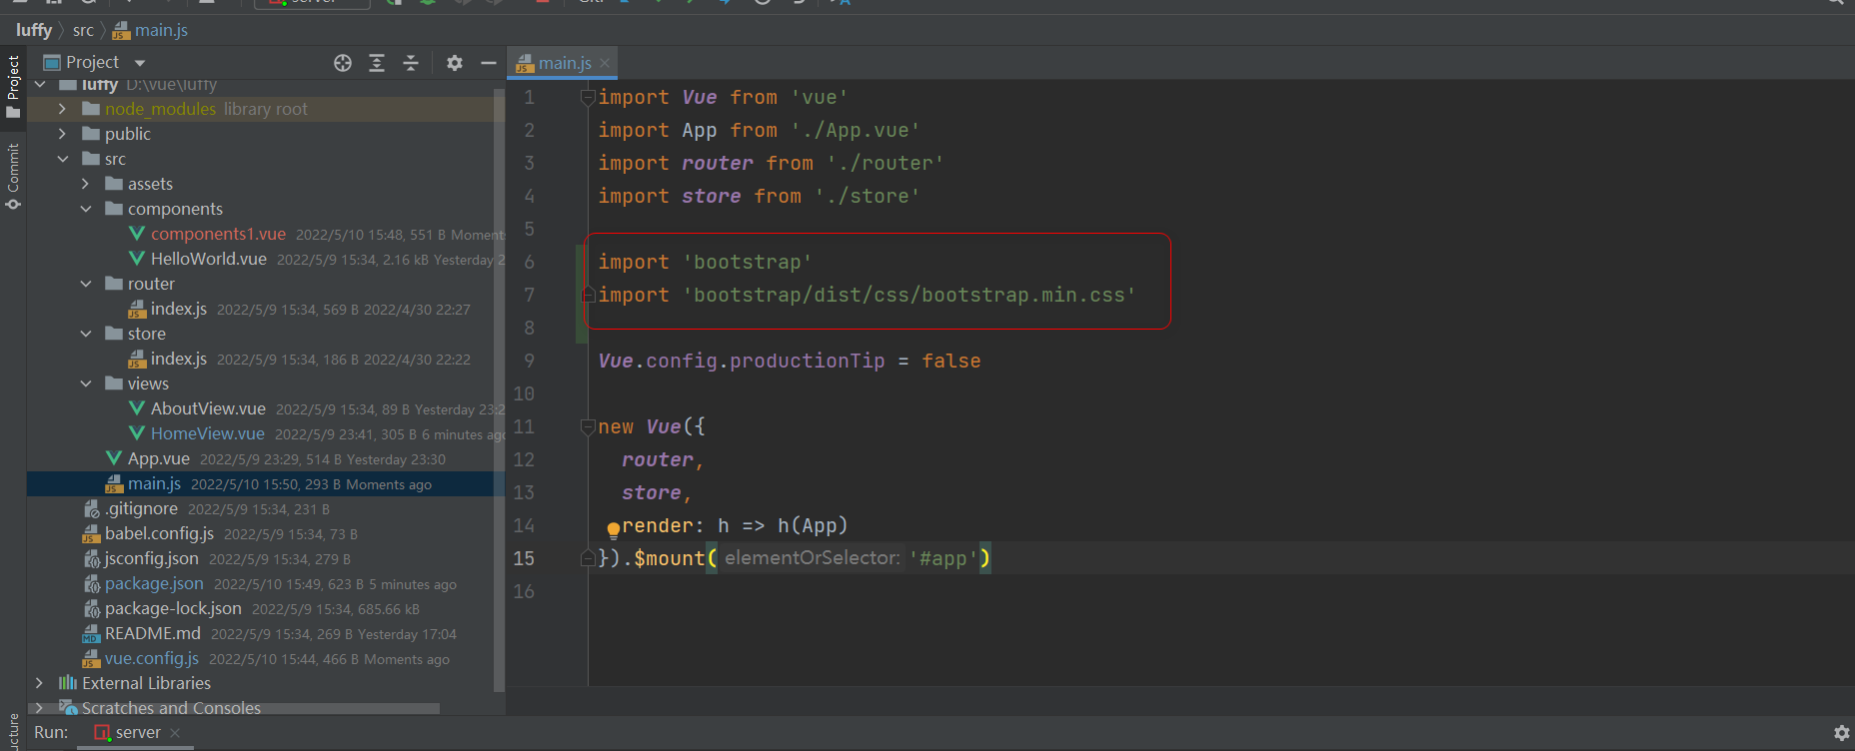The height and width of the screenshot is (751, 1855).
Task: Close the server run tab
Action: 175,732
